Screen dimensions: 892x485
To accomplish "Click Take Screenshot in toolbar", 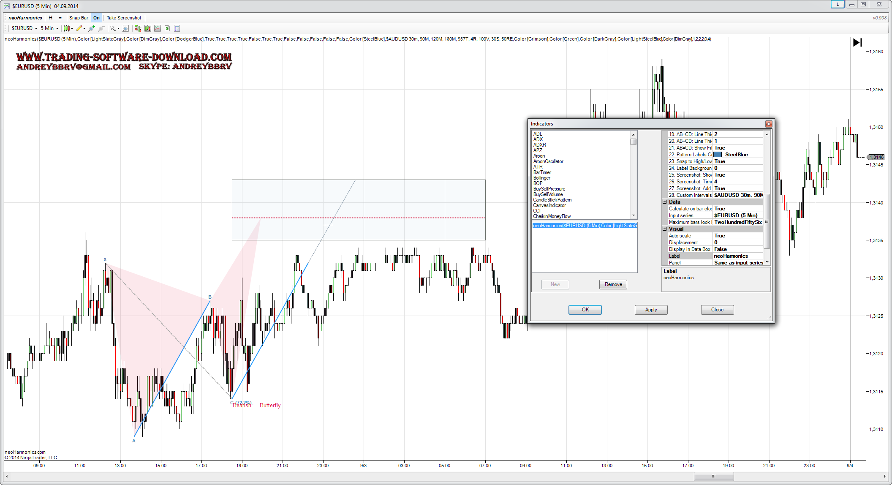I will 124,18.
